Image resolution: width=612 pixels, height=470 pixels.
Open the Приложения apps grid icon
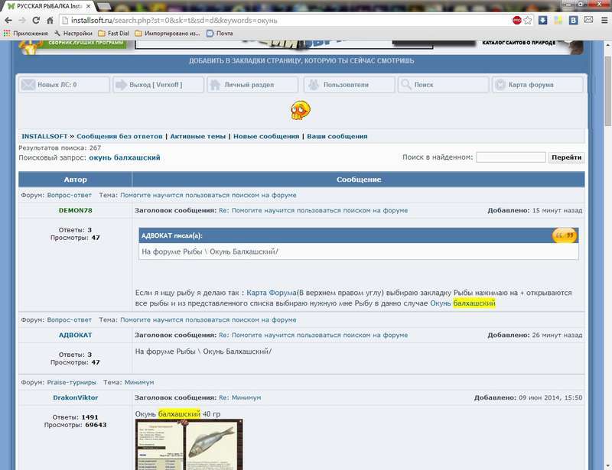tap(7, 34)
